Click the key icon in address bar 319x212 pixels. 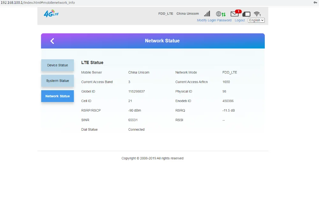(x=315, y=3)
